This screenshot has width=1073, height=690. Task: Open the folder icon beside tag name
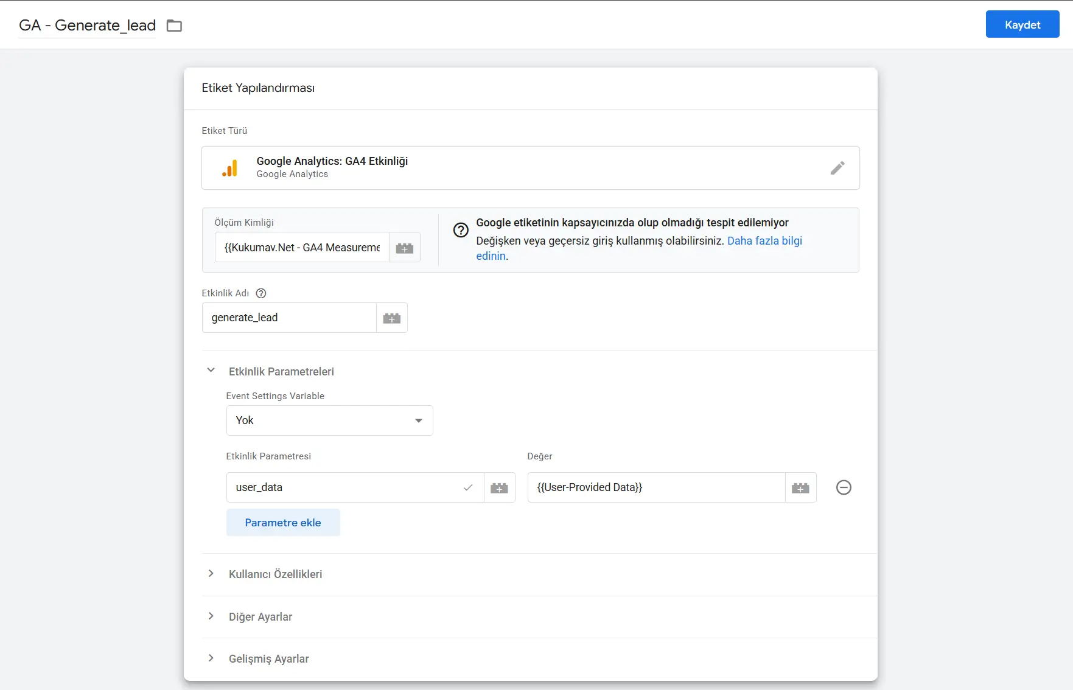tap(174, 26)
